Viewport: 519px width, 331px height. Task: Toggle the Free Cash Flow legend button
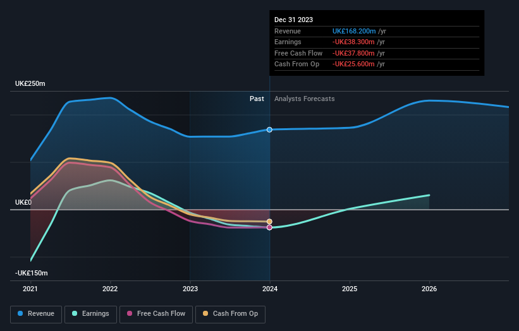click(156, 314)
